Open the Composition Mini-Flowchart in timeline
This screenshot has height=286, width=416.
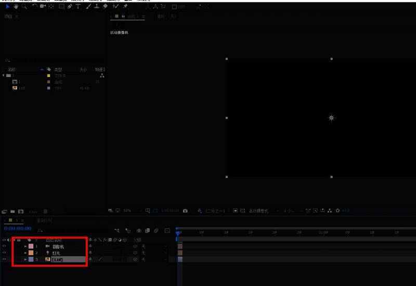tap(116, 230)
